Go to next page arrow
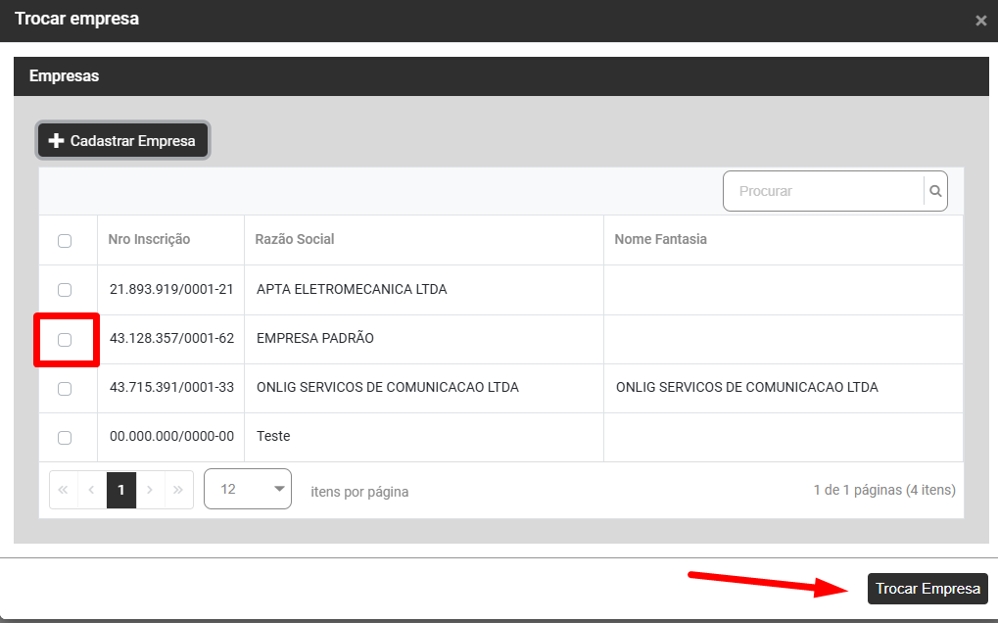The width and height of the screenshot is (998, 623). click(150, 490)
